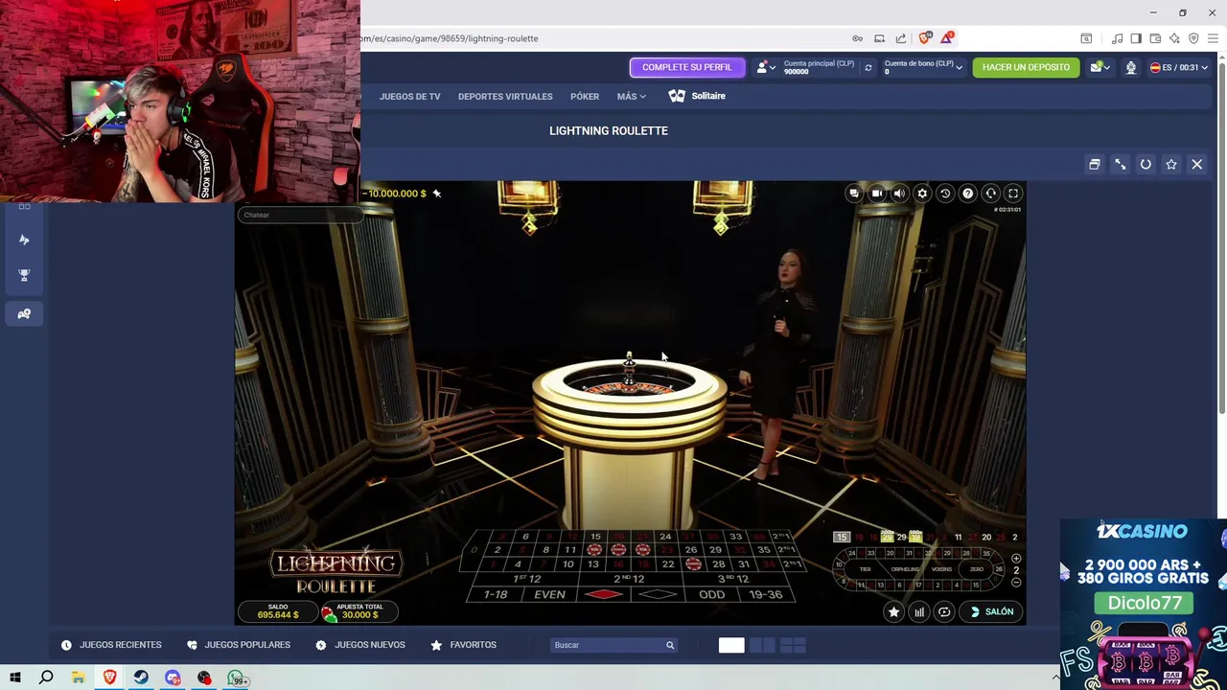Add game to favorites star
This screenshot has width=1227, height=690.
click(x=1171, y=164)
